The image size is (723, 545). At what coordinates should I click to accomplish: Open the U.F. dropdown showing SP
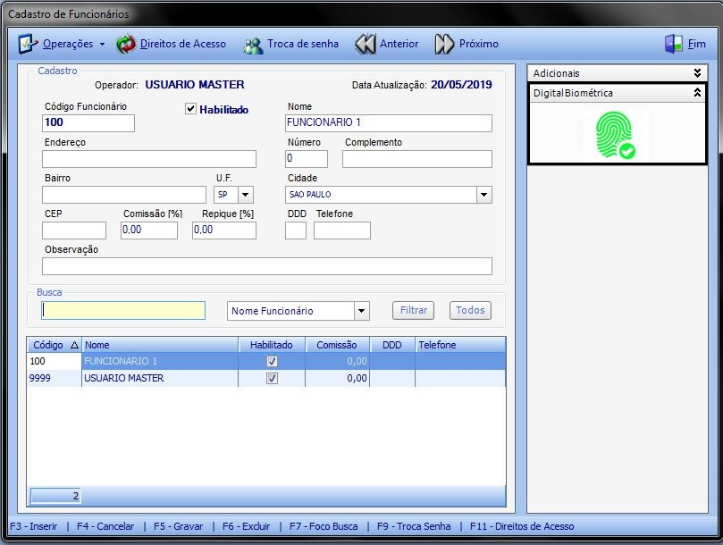pyautogui.click(x=245, y=195)
